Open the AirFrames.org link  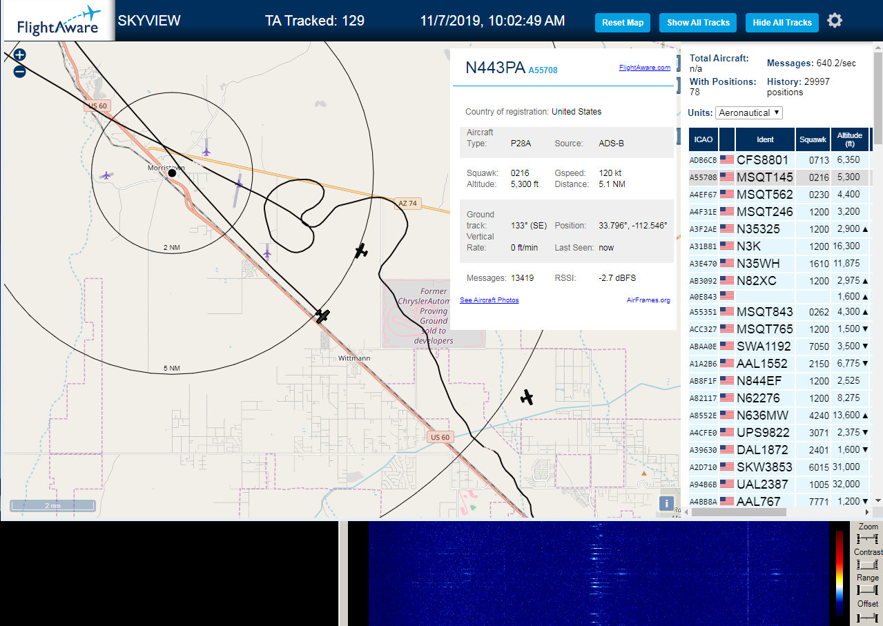coord(648,300)
